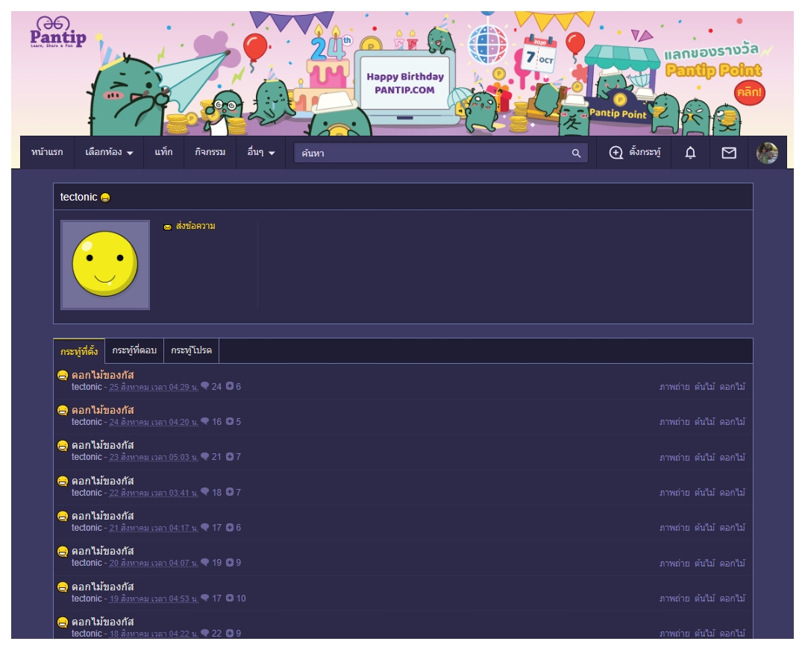The height and width of the screenshot is (650, 805).
Task: Click comment bubble icon showing 16
Action: [x=205, y=421]
